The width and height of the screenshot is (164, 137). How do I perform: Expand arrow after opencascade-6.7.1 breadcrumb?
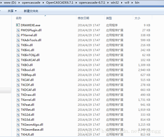coord(108,3)
